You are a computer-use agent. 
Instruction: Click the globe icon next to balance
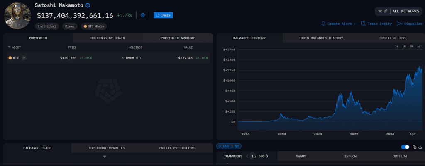pyautogui.click(x=143, y=15)
